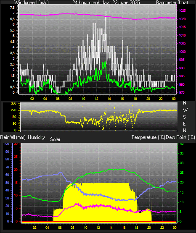This screenshot has width=196, height=233.
Task: Click the 18 hour label under the windspeed graph
Action: (135, 99)
